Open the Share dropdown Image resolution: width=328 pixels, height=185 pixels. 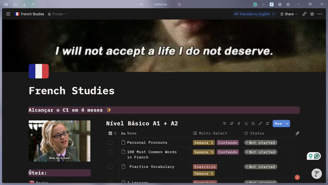[x=289, y=14]
